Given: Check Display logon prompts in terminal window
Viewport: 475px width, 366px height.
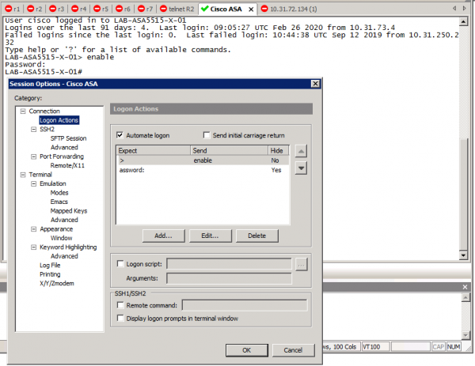Looking at the screenshot, I should [120, 319].
